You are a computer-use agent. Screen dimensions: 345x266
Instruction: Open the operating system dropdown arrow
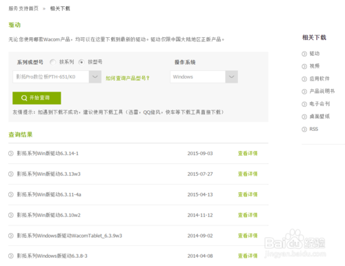231,76
